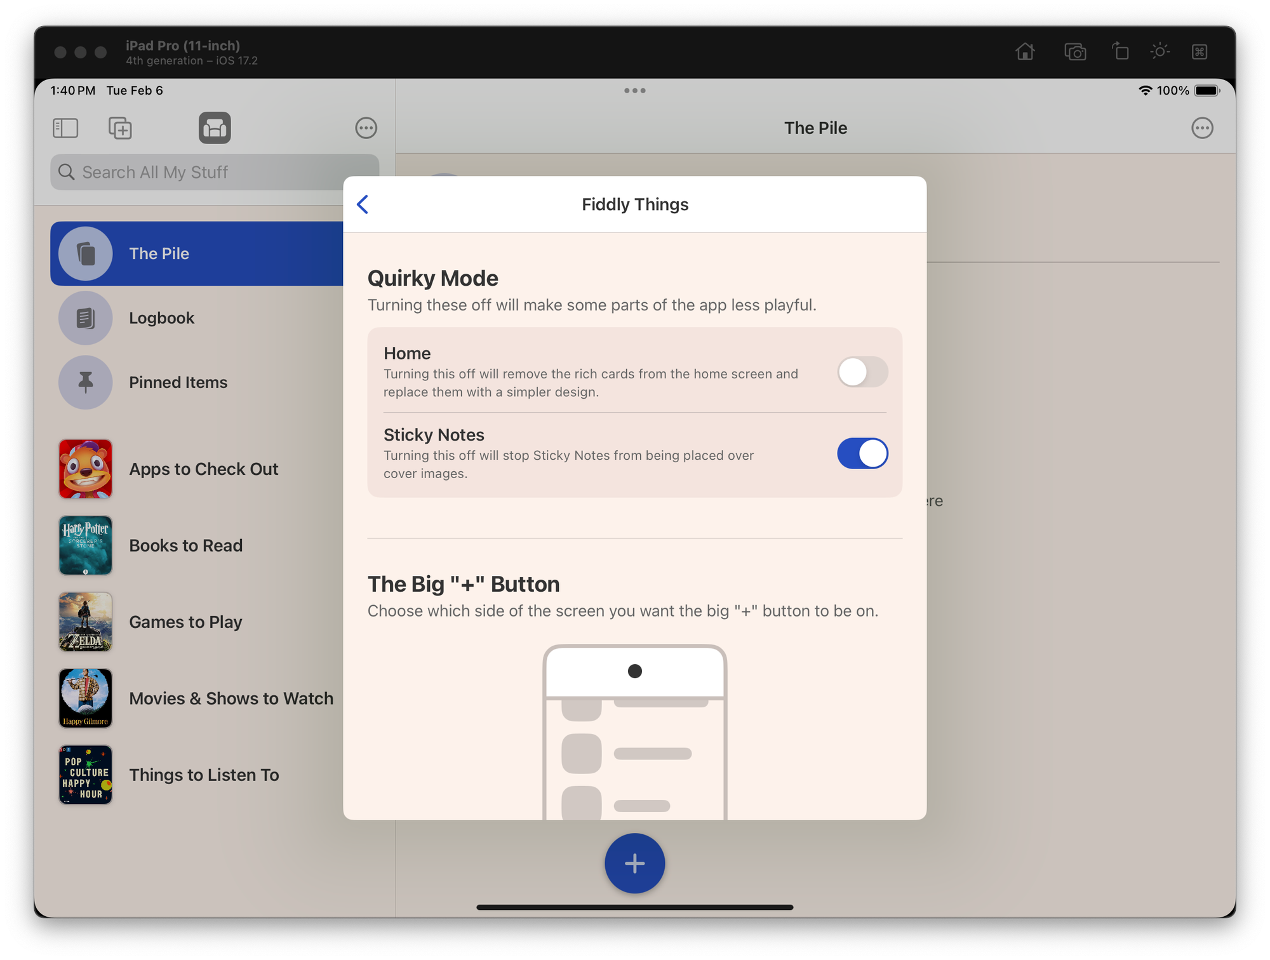
Task: Enable the Home quirky mode switch
Action: [862, 372]
